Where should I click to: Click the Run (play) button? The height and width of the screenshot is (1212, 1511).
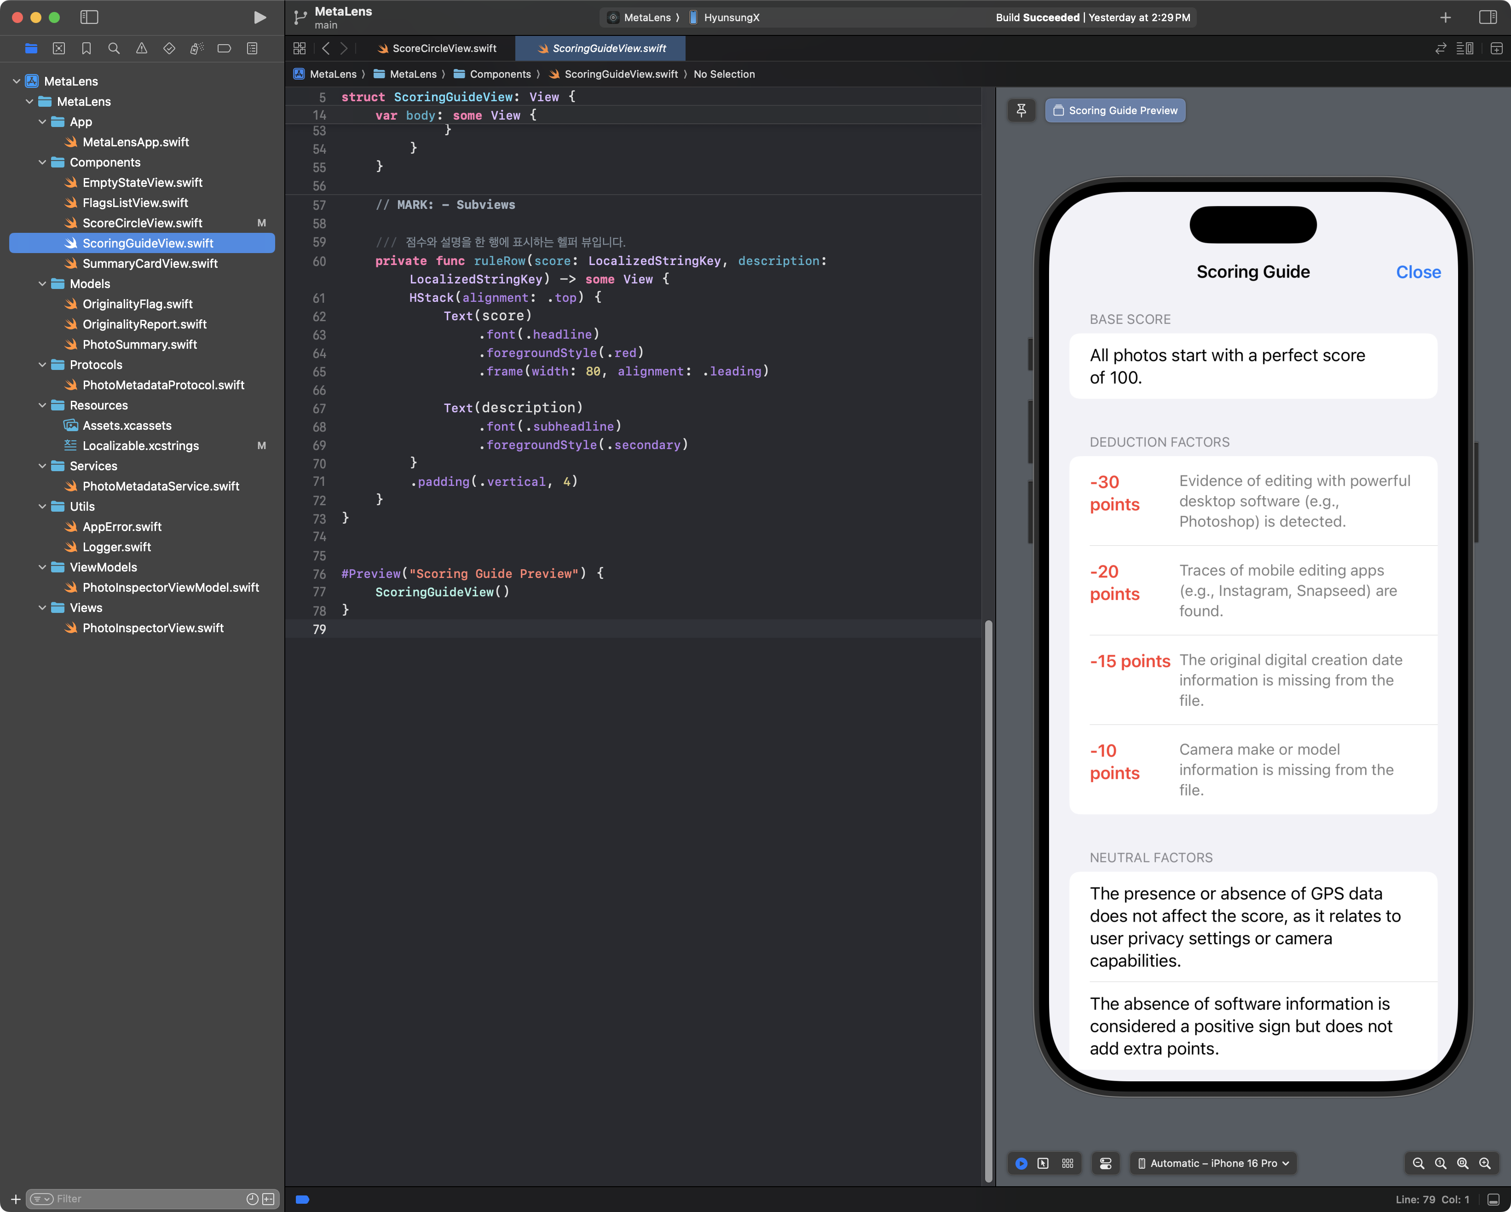(x=260, y=17)
